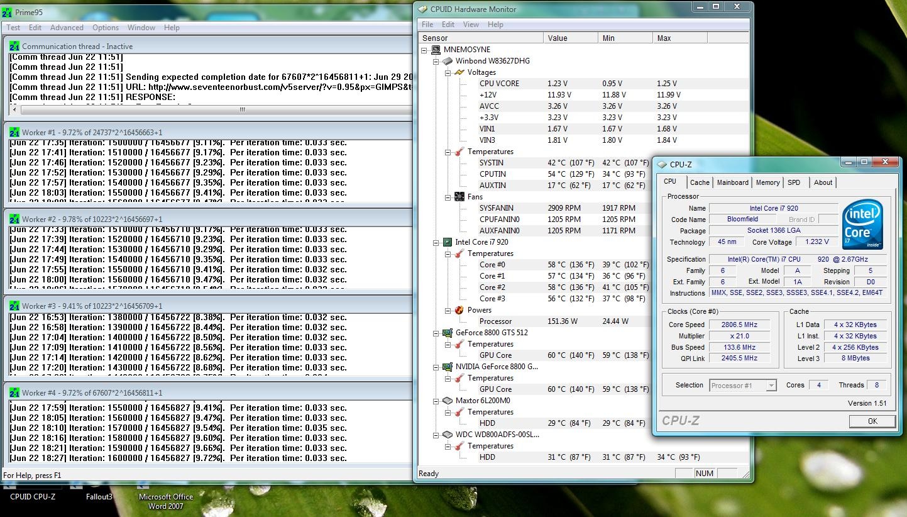Open the Options menu in Prime95
This screenshot has height=517, width=907.
106,28
